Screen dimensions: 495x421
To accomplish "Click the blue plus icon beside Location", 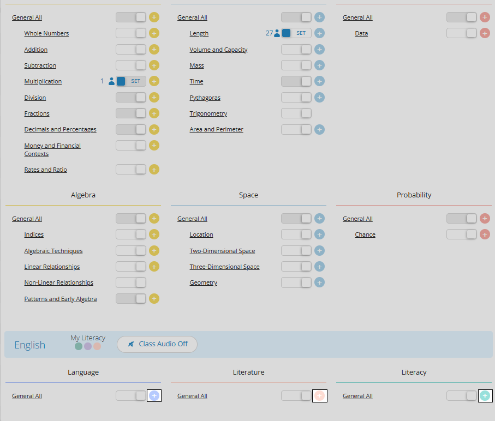I will (319, 234).
